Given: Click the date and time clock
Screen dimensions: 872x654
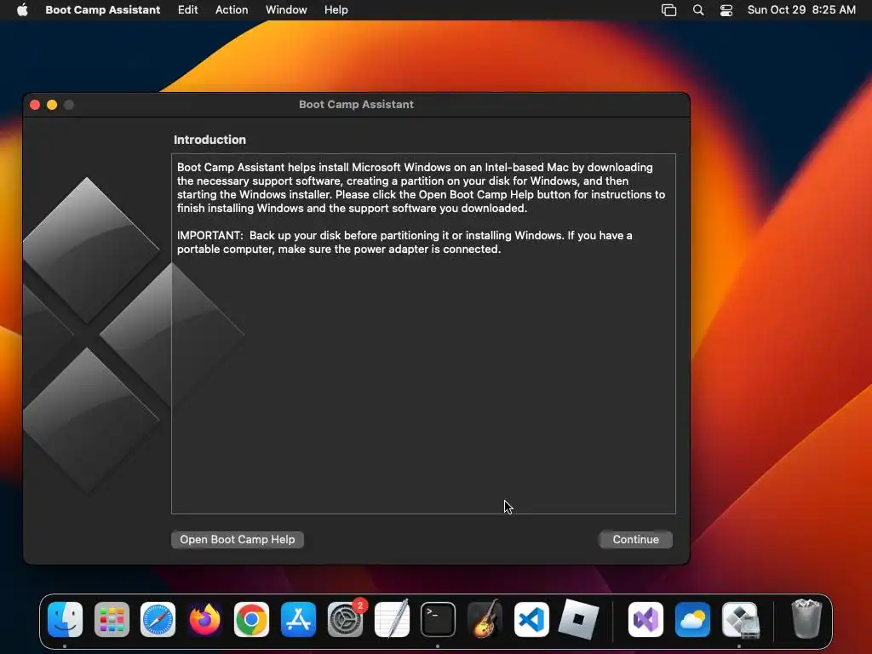Looking at the screenshot, I should (801, 10).
